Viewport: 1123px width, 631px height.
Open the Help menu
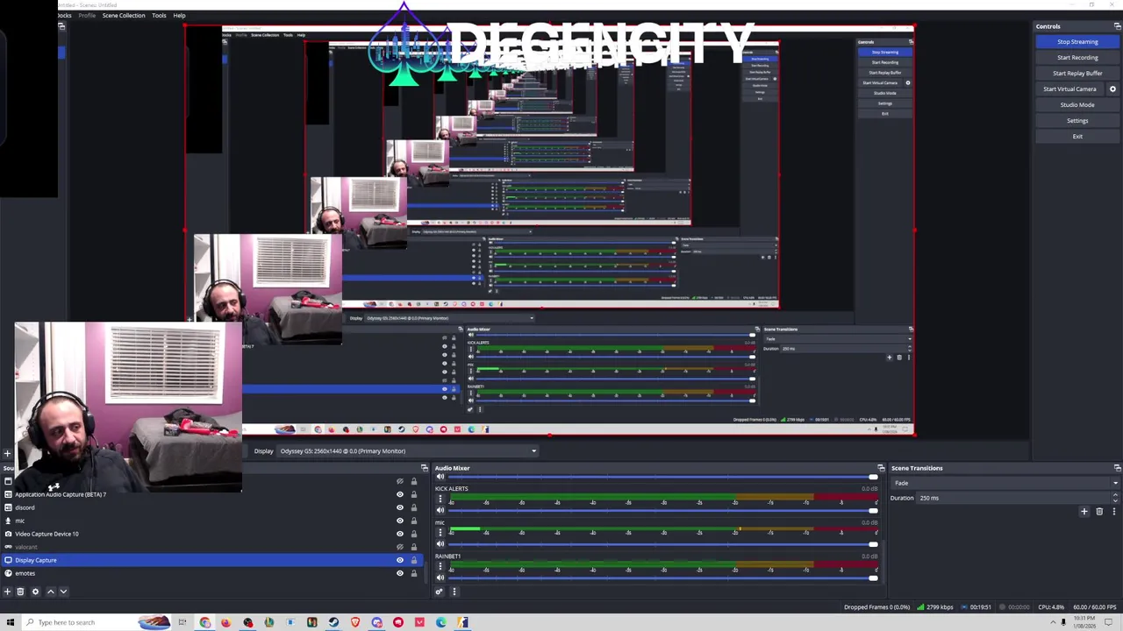179,15
